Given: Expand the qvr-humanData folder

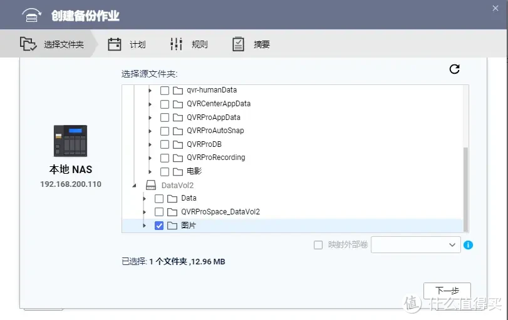Looking at the screenshot, I should pos(150,91).
